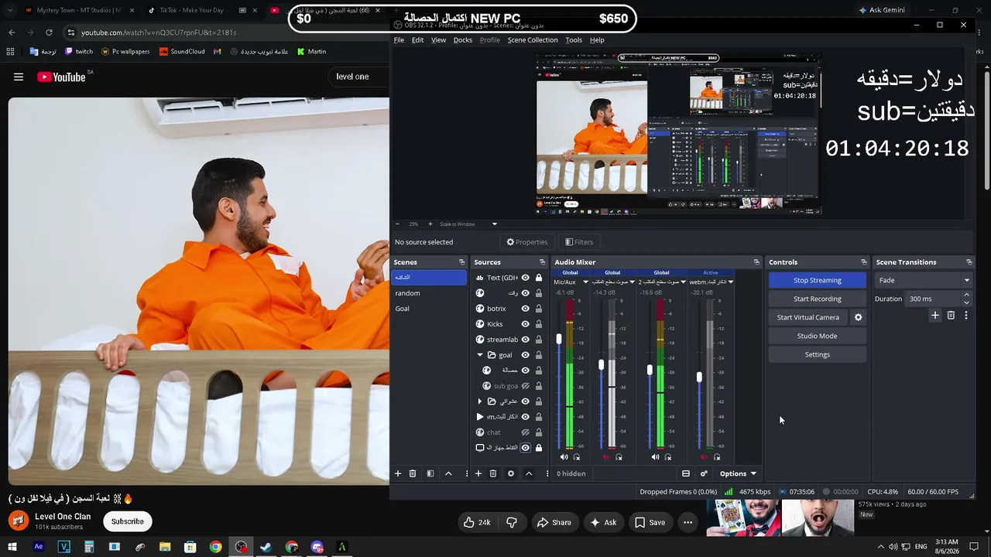991x557 pixels.
Task: Hide the streamlab source
Action: 526,340
